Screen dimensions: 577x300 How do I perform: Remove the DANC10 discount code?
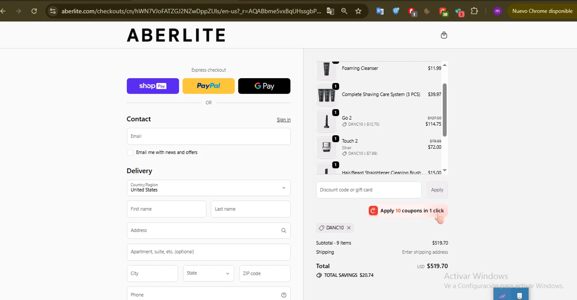click(349, 228)
